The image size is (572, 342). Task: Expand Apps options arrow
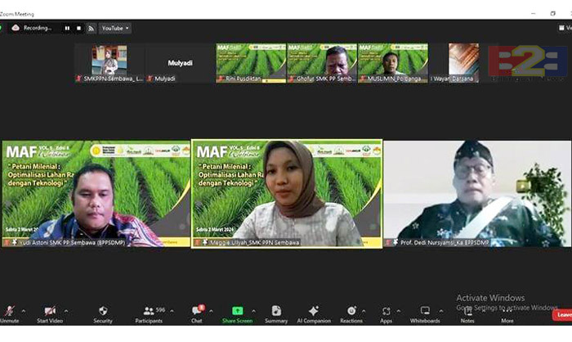point(399,311)
